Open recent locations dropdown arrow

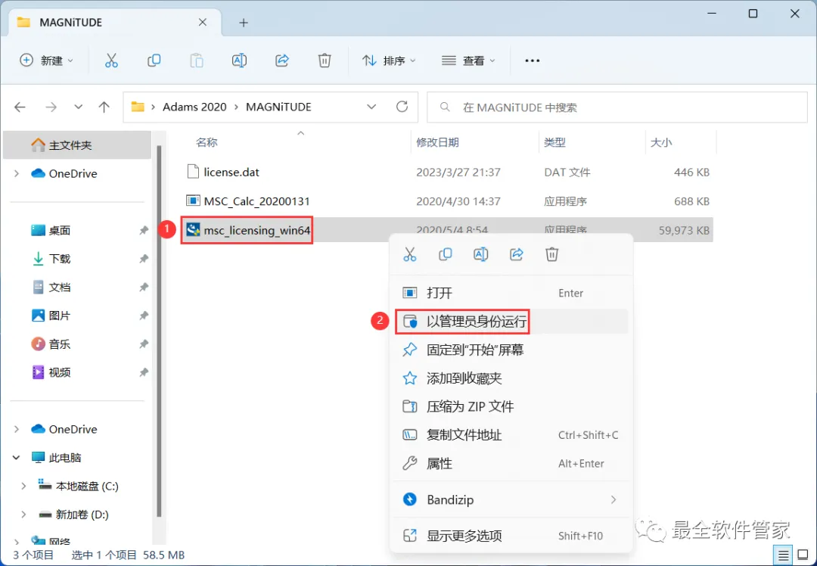click(78, 107)
